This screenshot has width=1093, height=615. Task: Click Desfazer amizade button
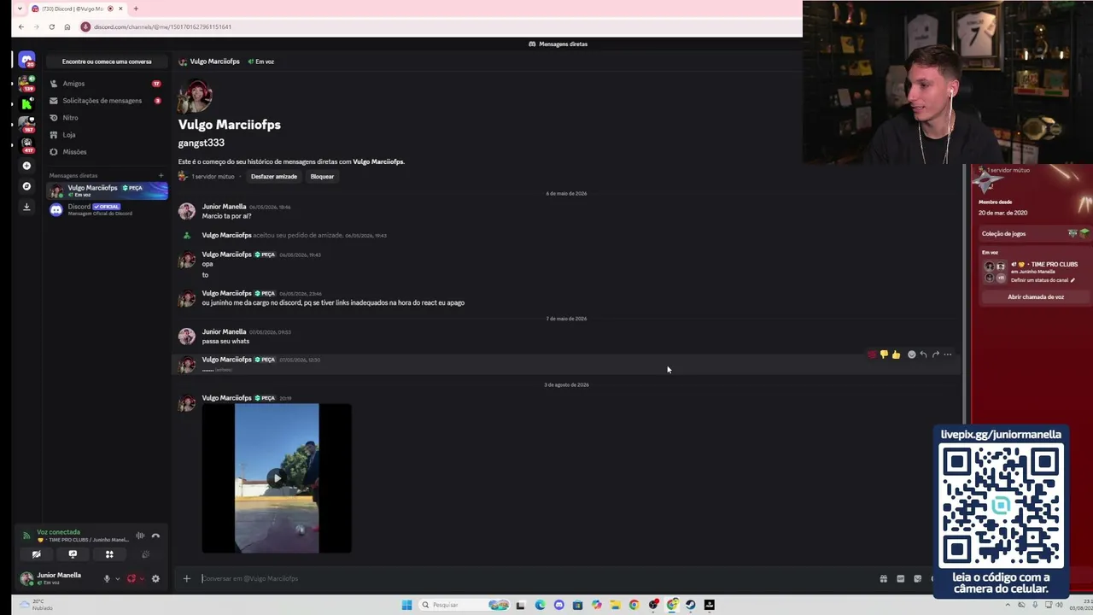pyautogui.click(x=274, y=177)
